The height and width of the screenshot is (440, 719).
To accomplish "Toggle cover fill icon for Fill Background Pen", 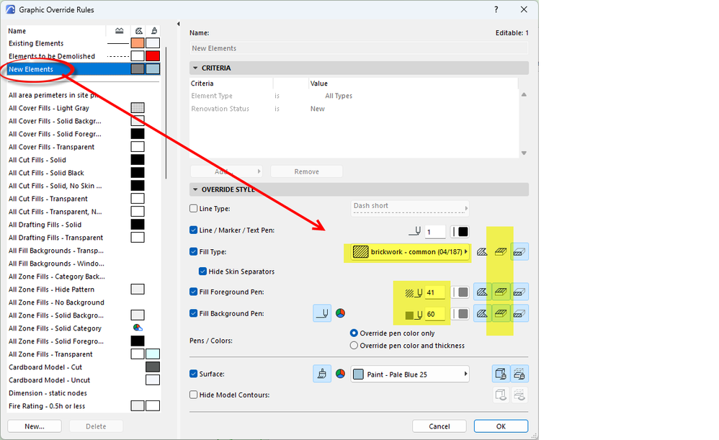I will tap(519, 313).
